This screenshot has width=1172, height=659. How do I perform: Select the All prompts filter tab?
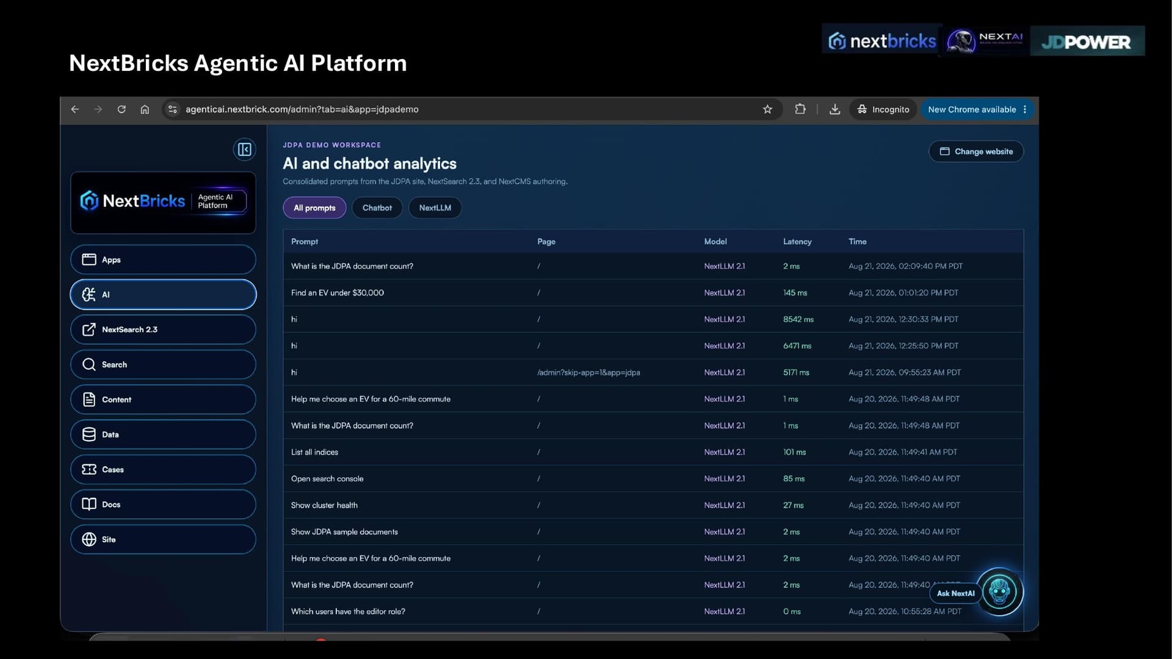pos(314,208)
